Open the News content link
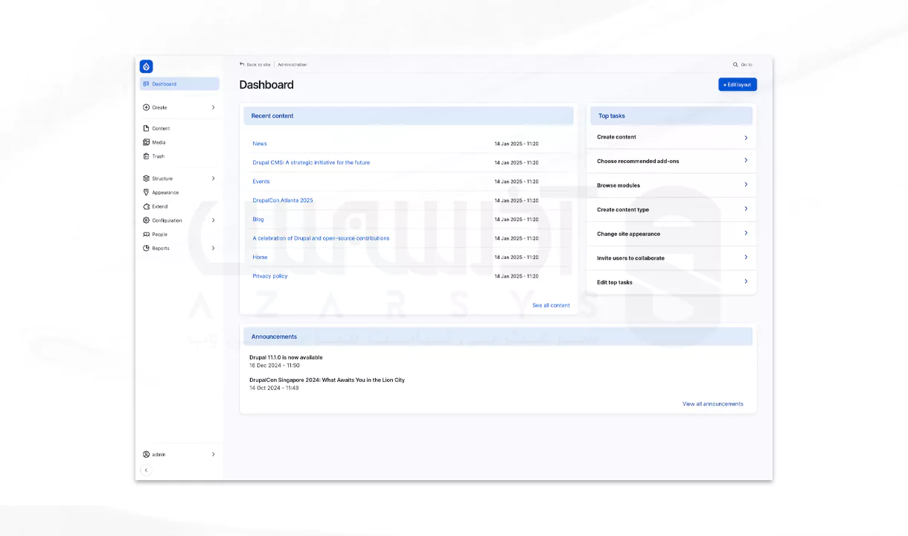908x536 pixels. [260, 144]
